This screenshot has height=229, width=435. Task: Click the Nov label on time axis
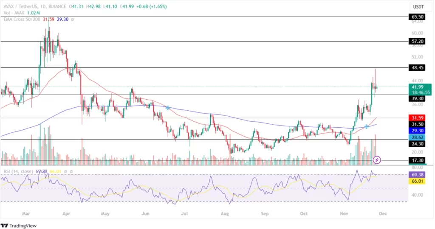[344, 213]
